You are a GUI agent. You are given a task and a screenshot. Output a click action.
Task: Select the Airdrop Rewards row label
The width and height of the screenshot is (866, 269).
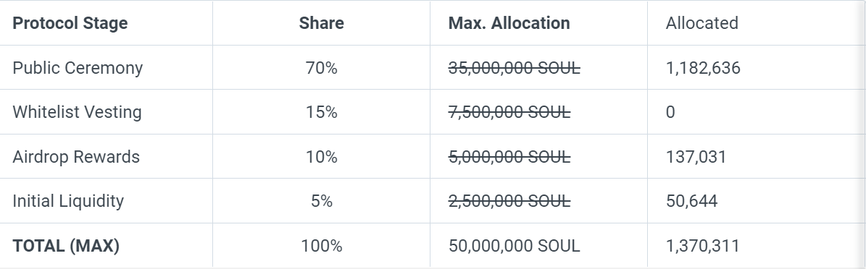76,156
